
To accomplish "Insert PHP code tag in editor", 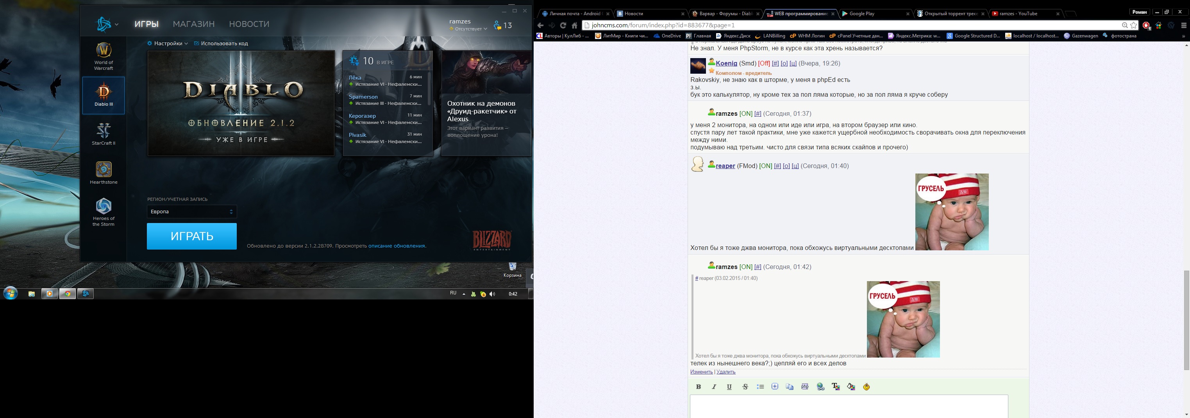I will pyautogui.click(x=805, y=387).
